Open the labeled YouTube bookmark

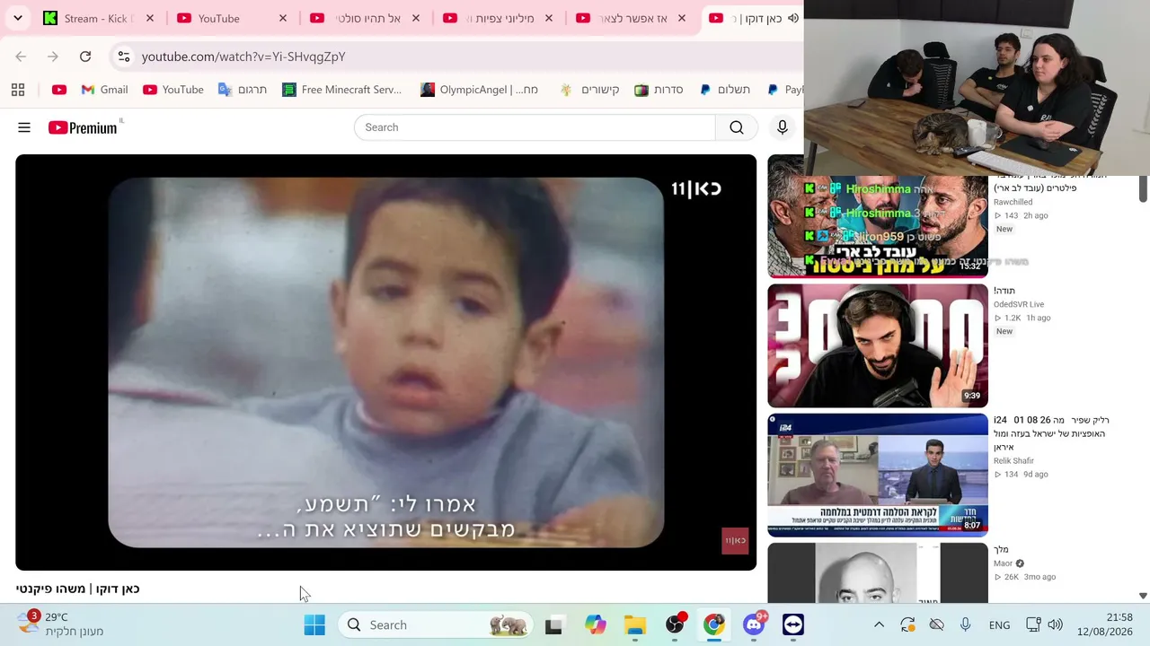[173, 90]
